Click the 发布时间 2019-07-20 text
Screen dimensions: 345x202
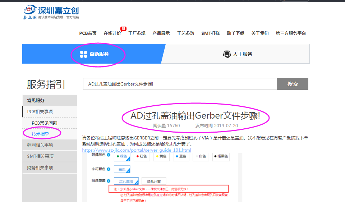pos(217,126)
